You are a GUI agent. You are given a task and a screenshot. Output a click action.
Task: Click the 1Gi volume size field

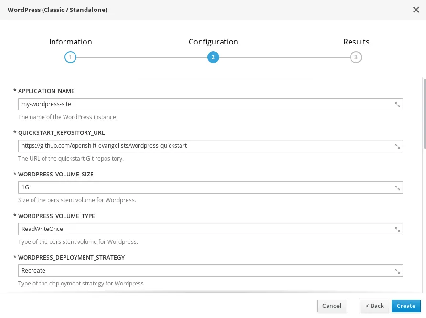tap(201, 187)
